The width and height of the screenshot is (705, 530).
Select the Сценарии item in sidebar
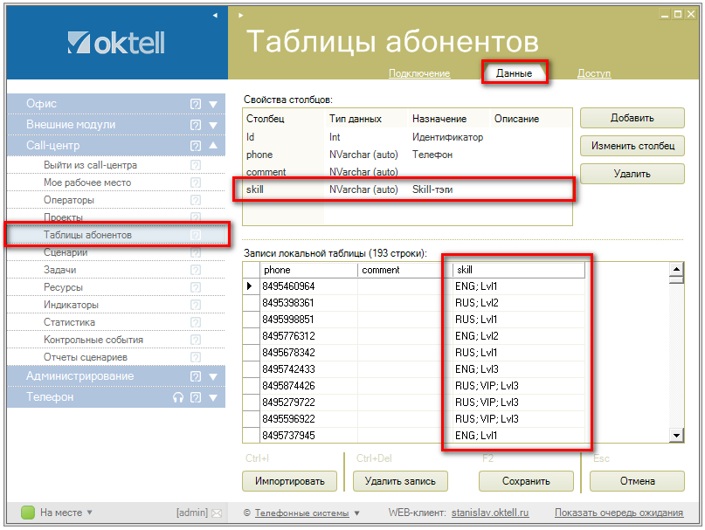(x=66, y=252)
